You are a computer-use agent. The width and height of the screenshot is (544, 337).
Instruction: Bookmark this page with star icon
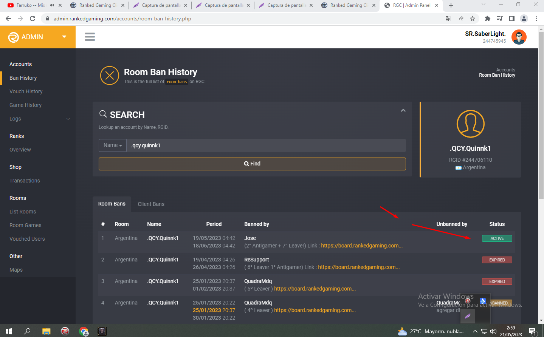[473, 19]
